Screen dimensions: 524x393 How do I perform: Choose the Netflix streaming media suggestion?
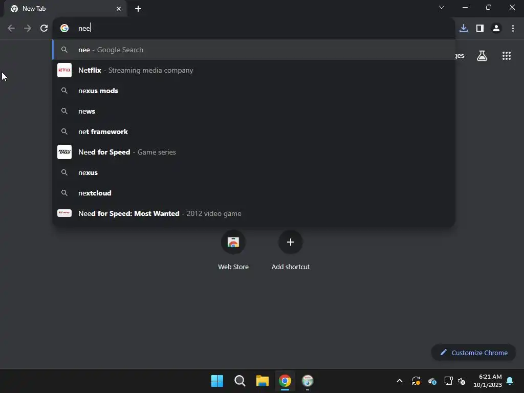[254, 70]
